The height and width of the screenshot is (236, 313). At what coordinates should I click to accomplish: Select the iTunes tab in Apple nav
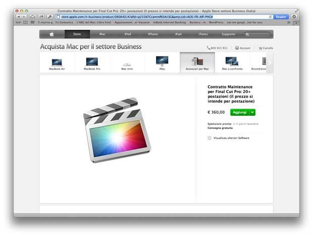click(x=203, y=34)
